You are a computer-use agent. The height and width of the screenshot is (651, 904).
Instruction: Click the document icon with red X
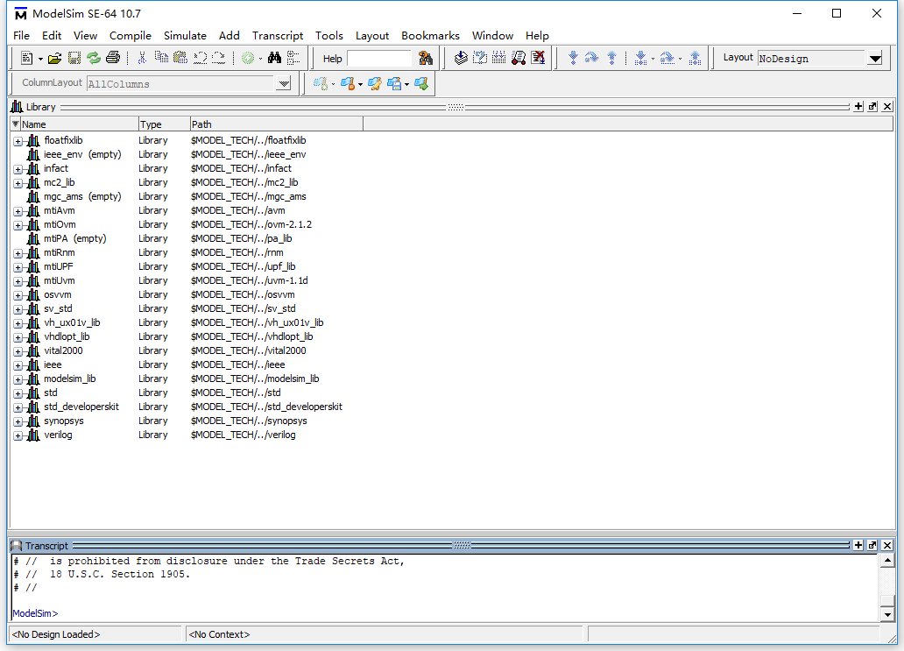pyautogui.click(x=538, y=58)
